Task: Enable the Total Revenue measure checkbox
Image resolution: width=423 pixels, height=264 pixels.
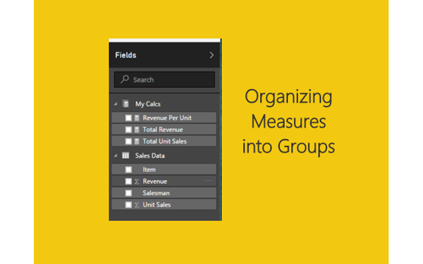Action: point(128,129)
